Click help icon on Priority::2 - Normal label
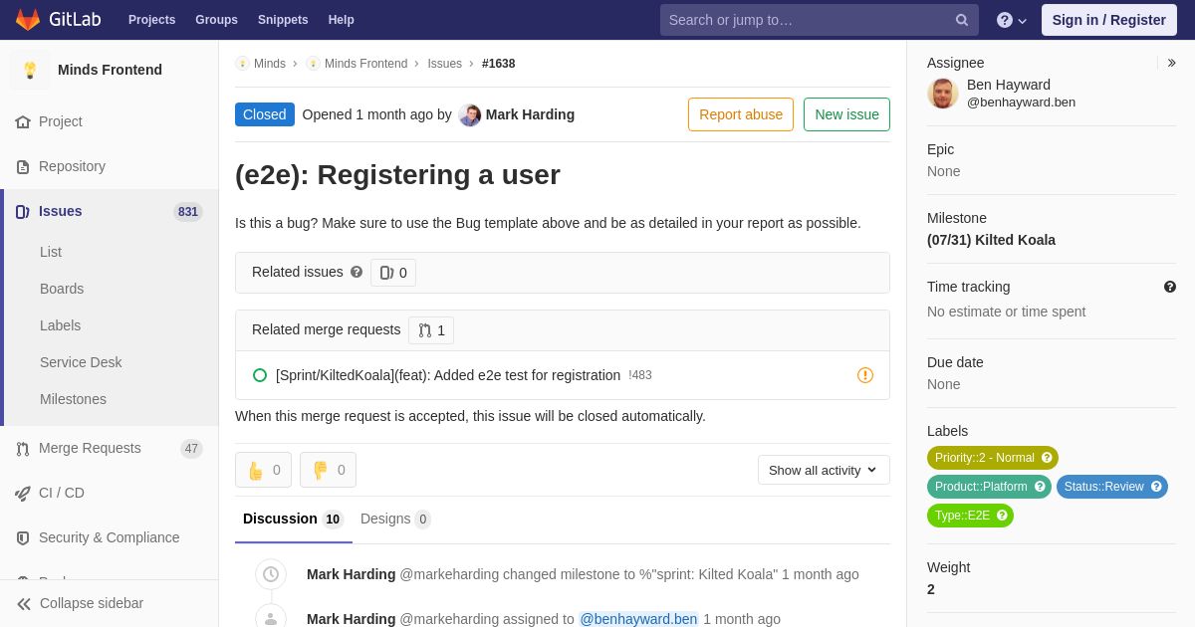The height and width of the screenshot is (627, 1195). tap(1047, 458)
